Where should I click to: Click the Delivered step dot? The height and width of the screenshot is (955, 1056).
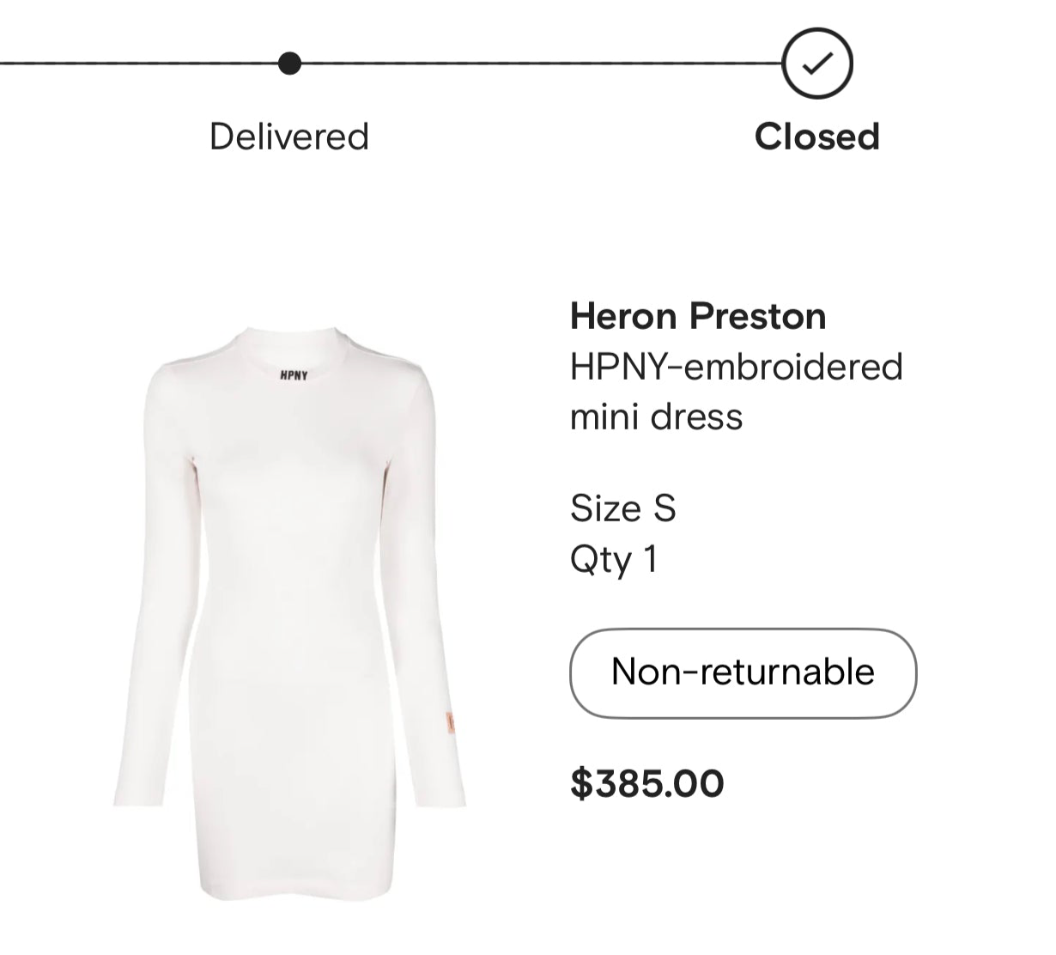[290, 64]
